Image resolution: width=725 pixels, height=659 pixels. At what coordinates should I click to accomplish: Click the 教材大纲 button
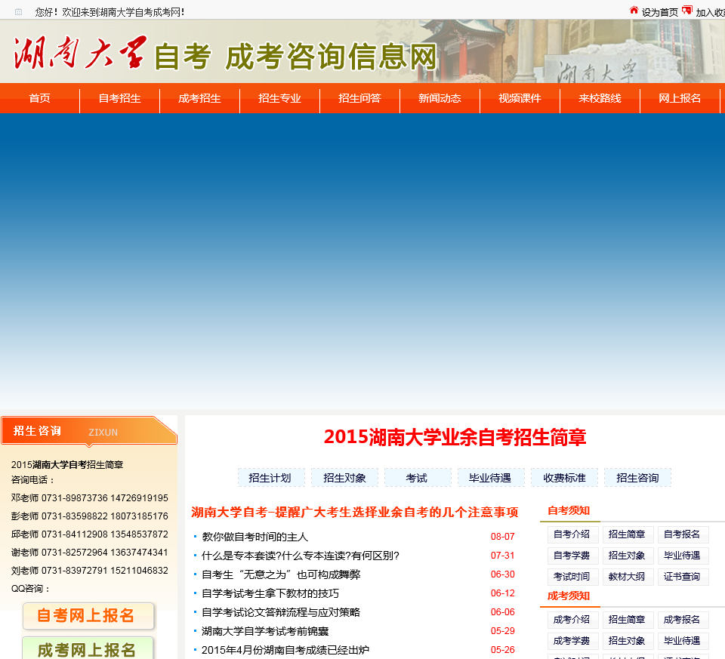[628, 577]
